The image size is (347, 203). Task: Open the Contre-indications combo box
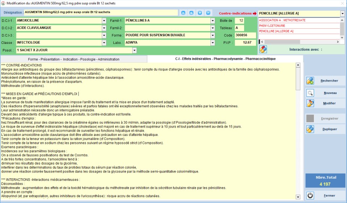[x=342, y=13]
